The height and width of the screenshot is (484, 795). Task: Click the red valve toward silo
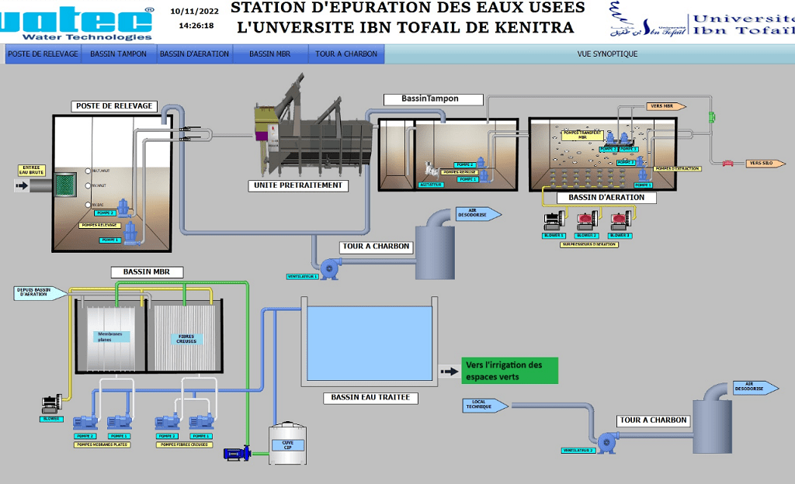728,163
